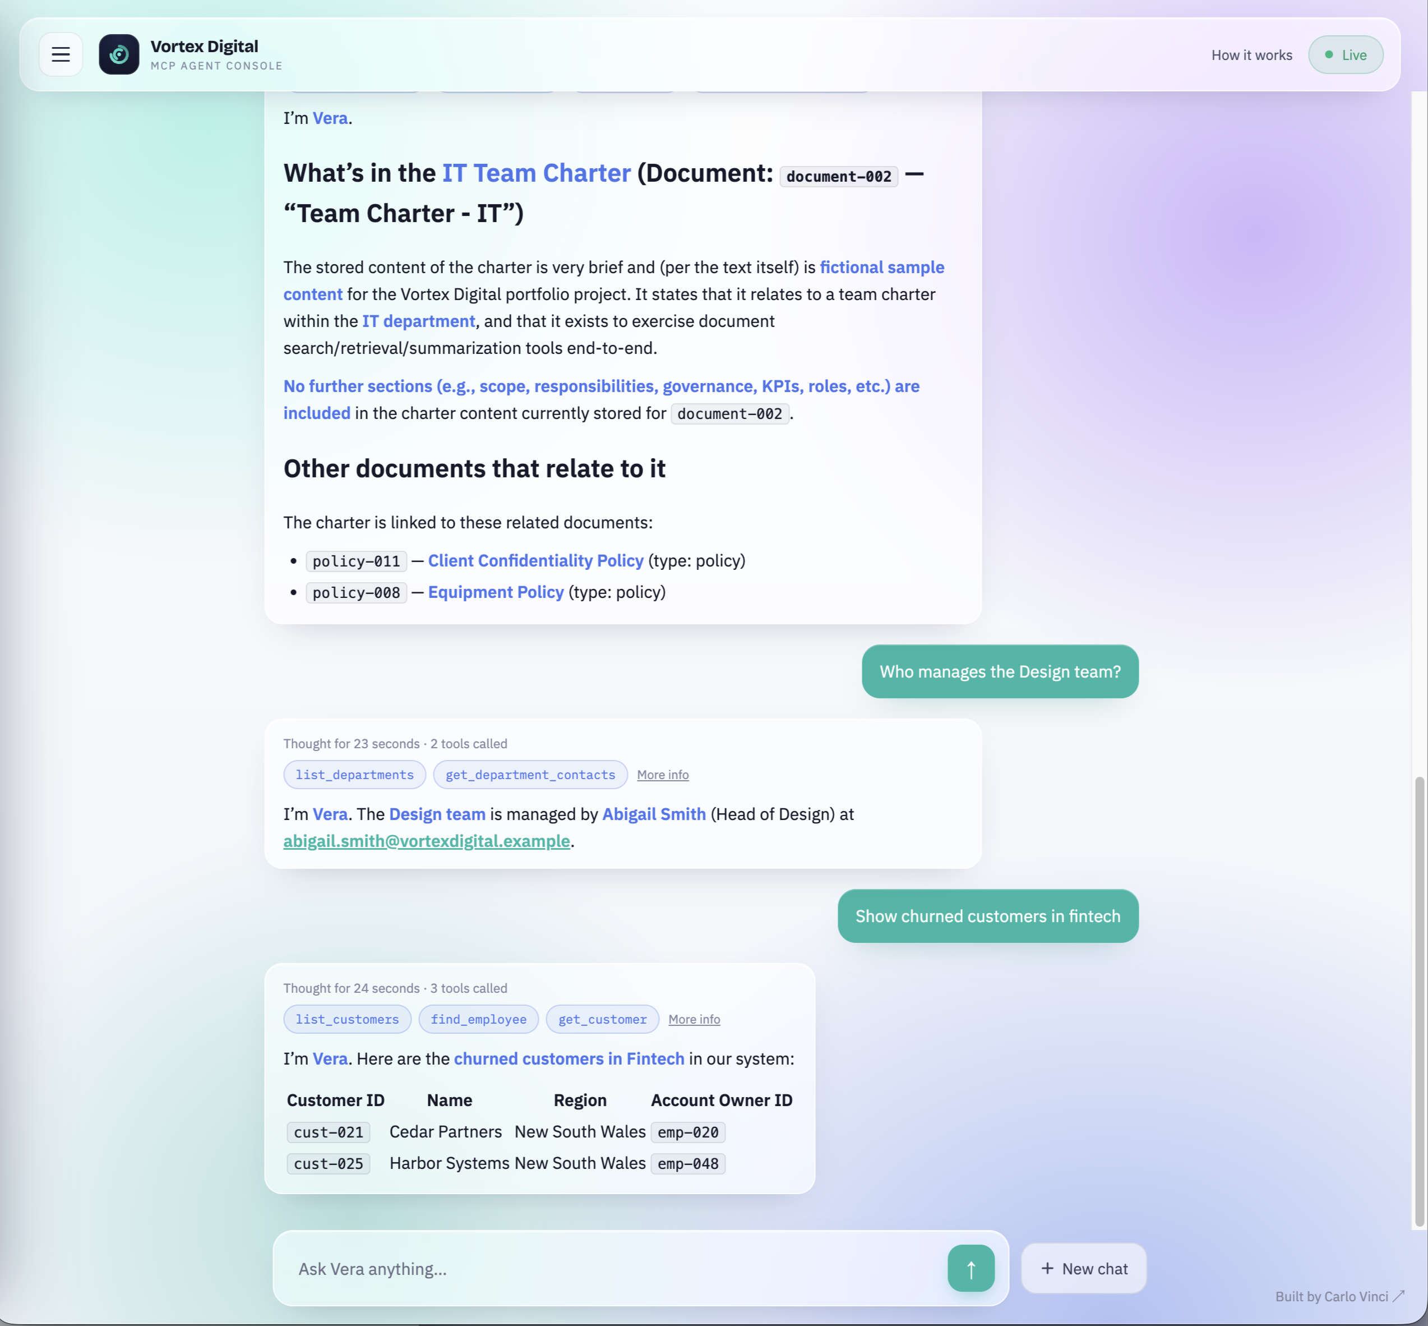Viewport: 1428px width, 1326px height.
Task: Click the emp-020 cell
Action: click(x=688, y=1132)
